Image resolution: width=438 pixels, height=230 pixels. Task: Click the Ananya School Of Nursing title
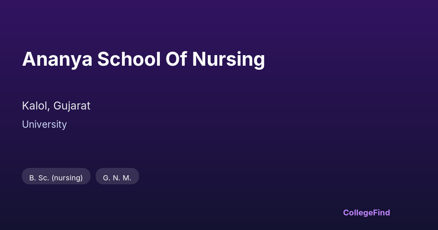tap(143, 59)
